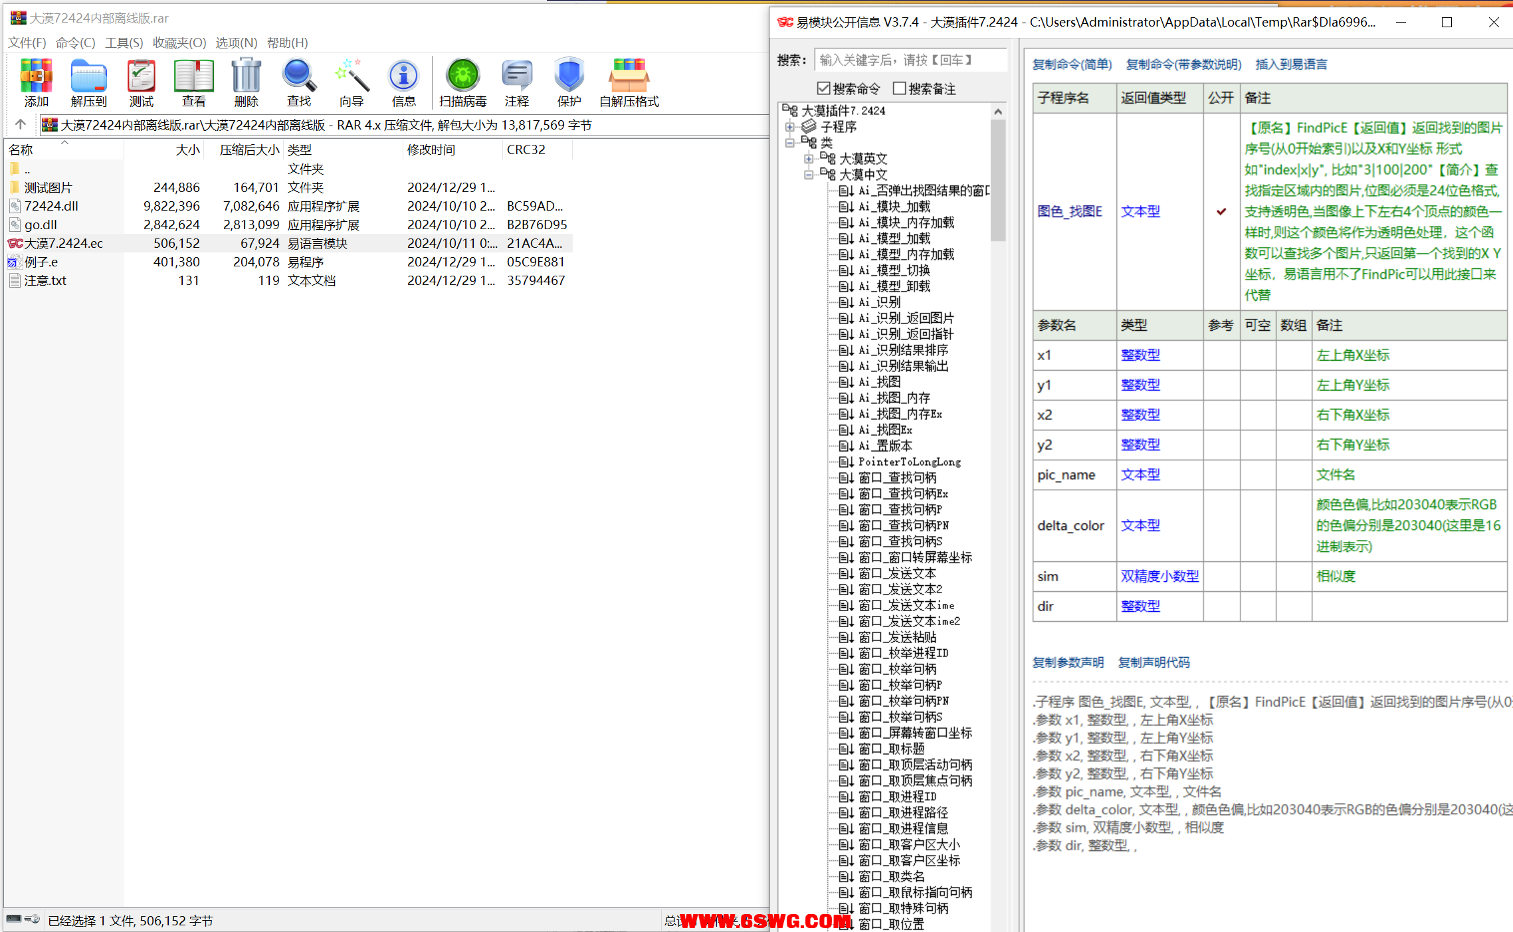Click the 扫描病毒 (Virus scan) icon

click(x=462, y=82)
